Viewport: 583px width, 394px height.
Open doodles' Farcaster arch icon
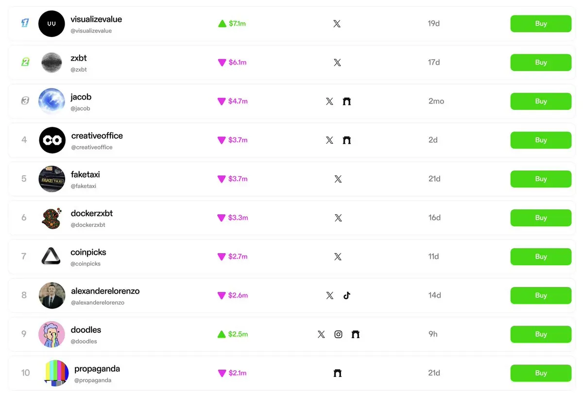point(356,334)
